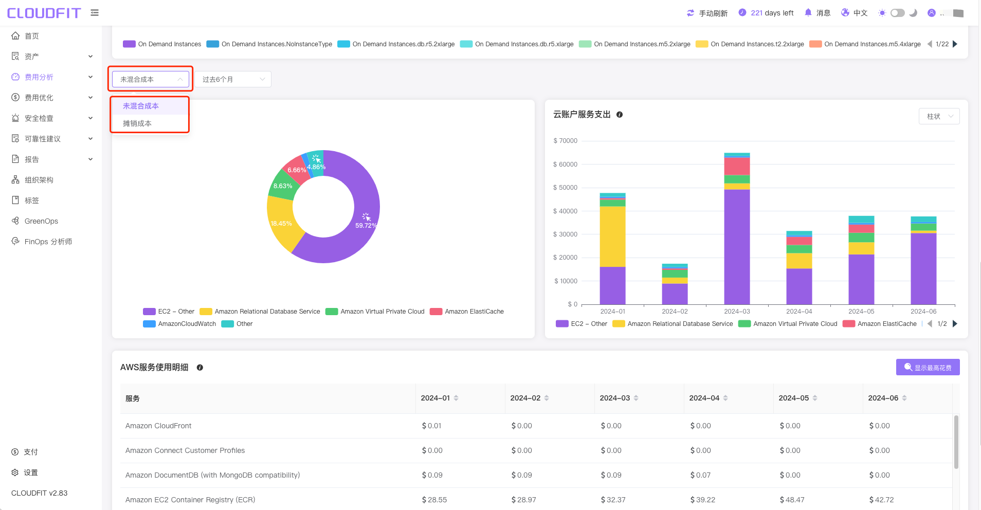Viewport: 981px width, 510px height.
Task: Click the 中文 language selector
Action: [x=861, y=13]
